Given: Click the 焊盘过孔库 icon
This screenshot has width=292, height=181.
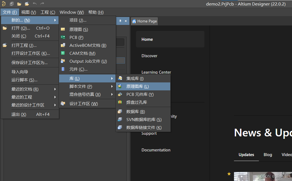Looking at the screenshot, I should click(120, 102).
